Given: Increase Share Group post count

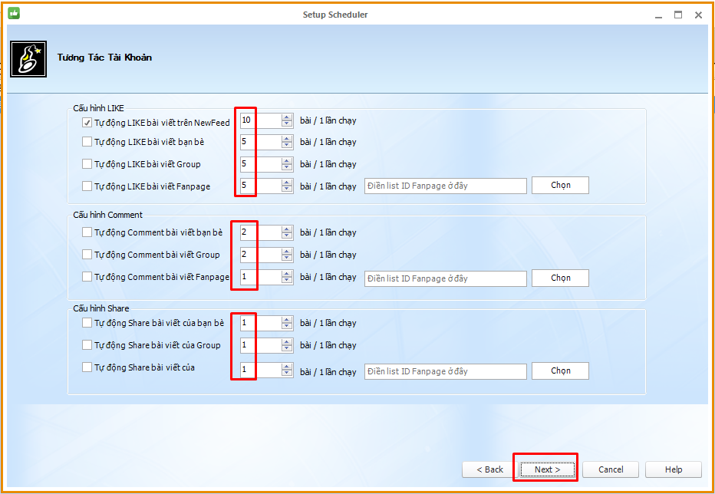Looking at the screenshot, I should [287, 342].
